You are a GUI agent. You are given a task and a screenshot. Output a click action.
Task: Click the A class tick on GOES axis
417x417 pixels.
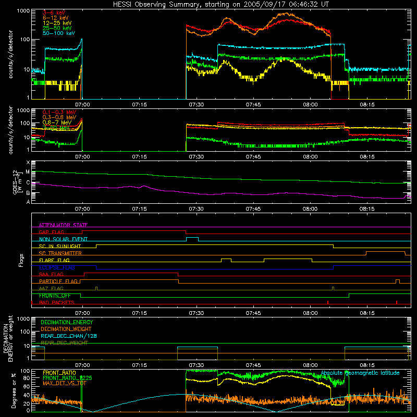(28, 202)
